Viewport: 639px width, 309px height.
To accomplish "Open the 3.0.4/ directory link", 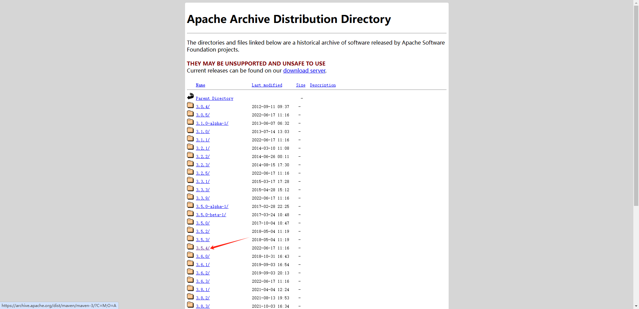I will pyautogui.click(x=203, y=107).
